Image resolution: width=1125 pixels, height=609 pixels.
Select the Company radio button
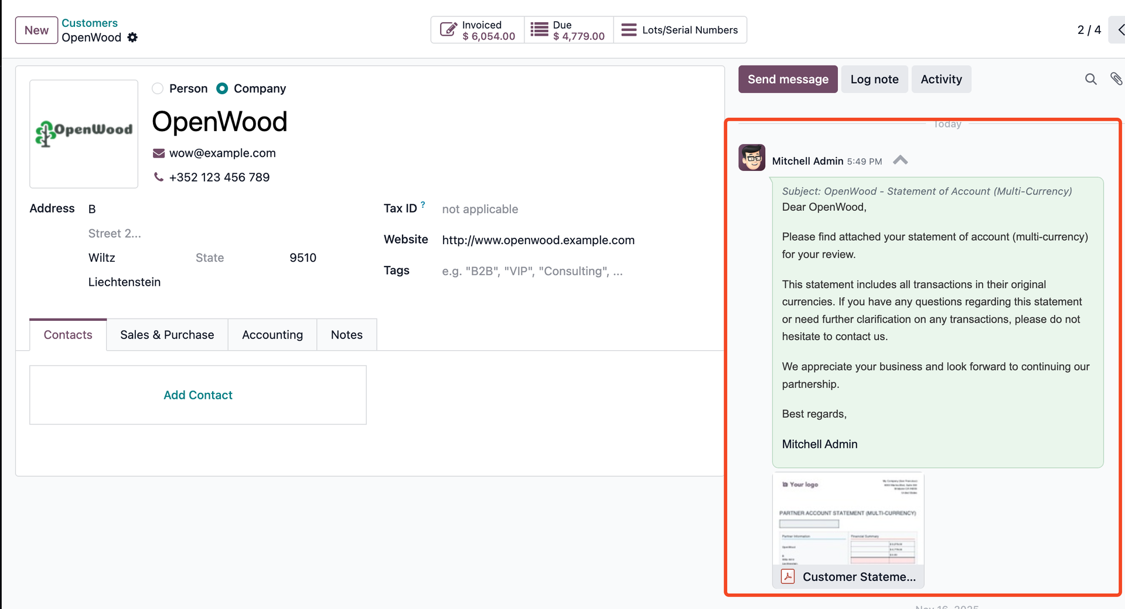[221, 88]
